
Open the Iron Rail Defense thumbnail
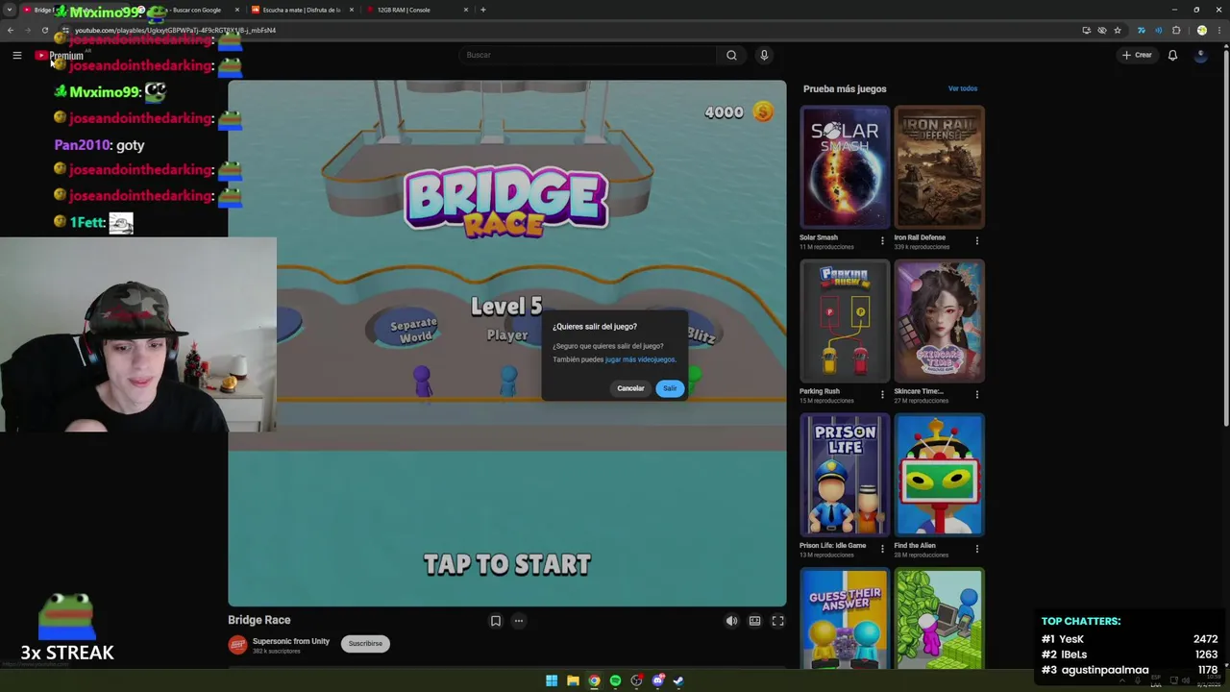coord(939,167)
